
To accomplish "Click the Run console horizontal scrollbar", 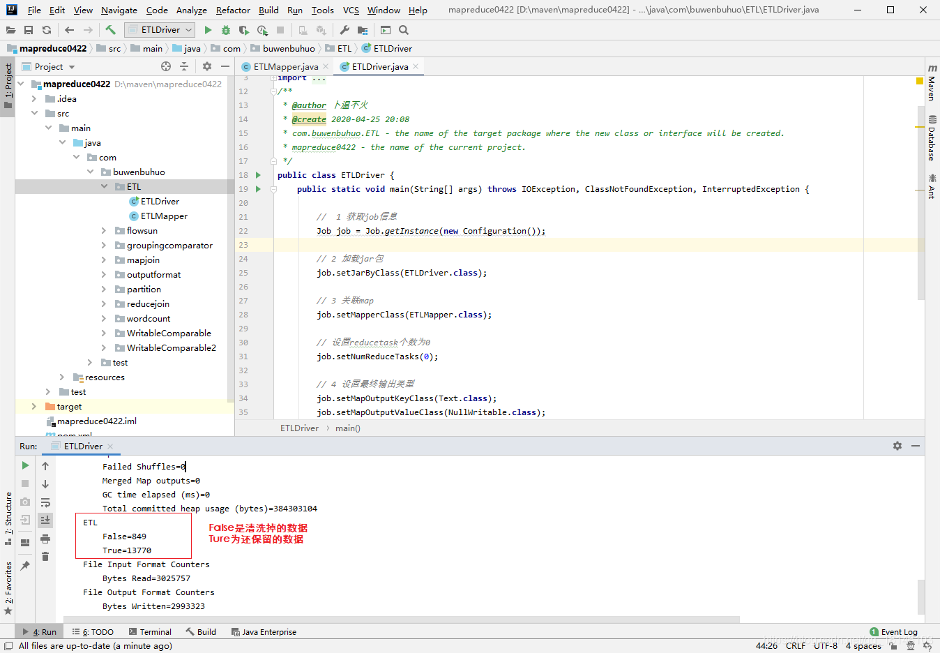I will [x=401, y=619].
